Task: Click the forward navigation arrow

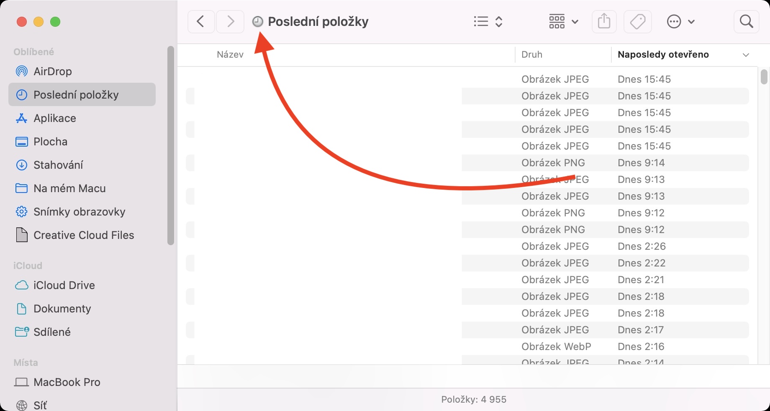Action: (230, 22)
